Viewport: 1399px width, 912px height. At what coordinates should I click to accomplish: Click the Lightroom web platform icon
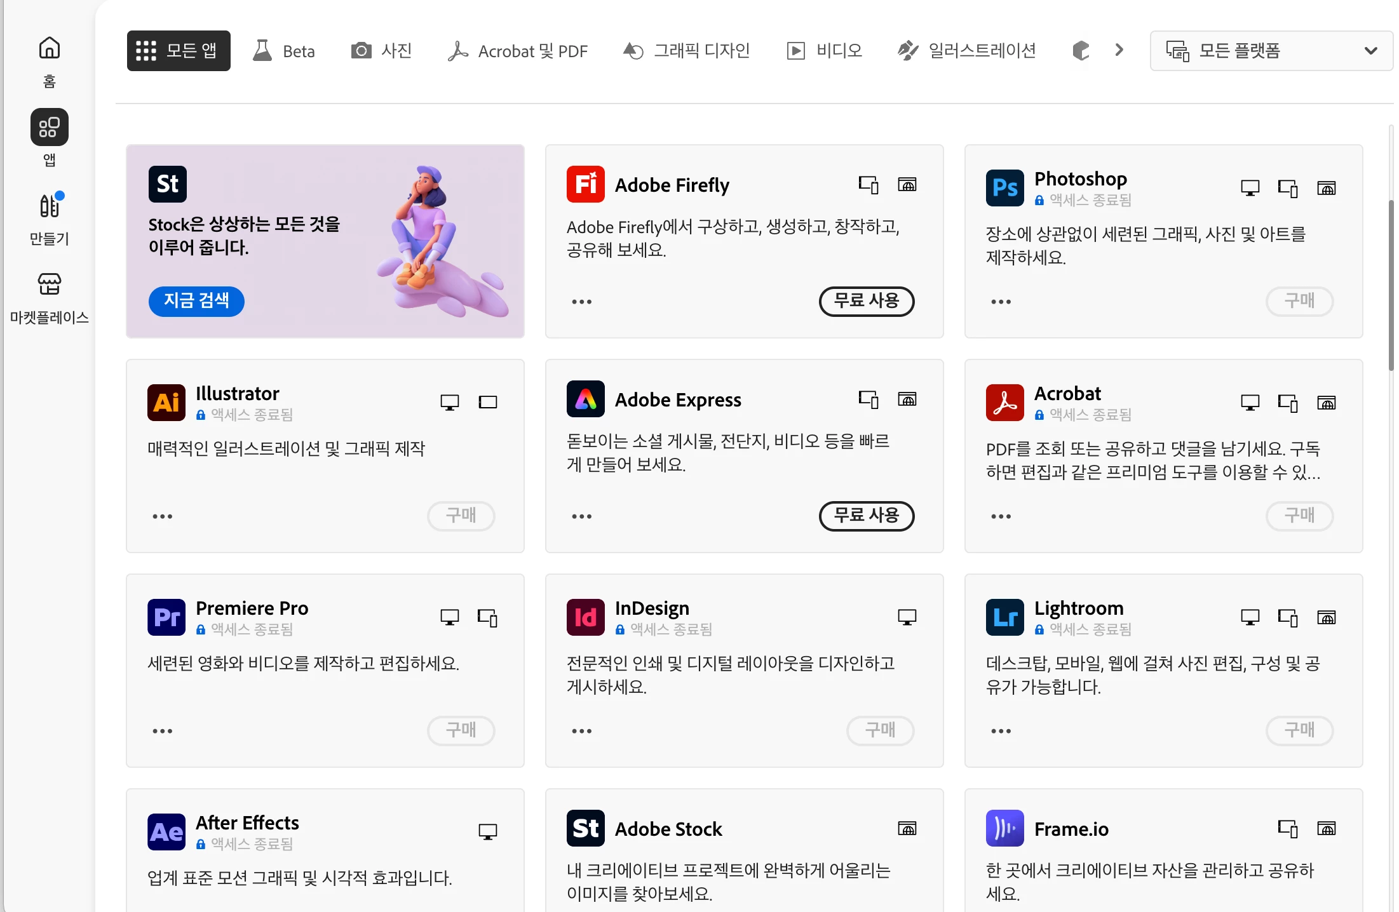point(1326,617)
